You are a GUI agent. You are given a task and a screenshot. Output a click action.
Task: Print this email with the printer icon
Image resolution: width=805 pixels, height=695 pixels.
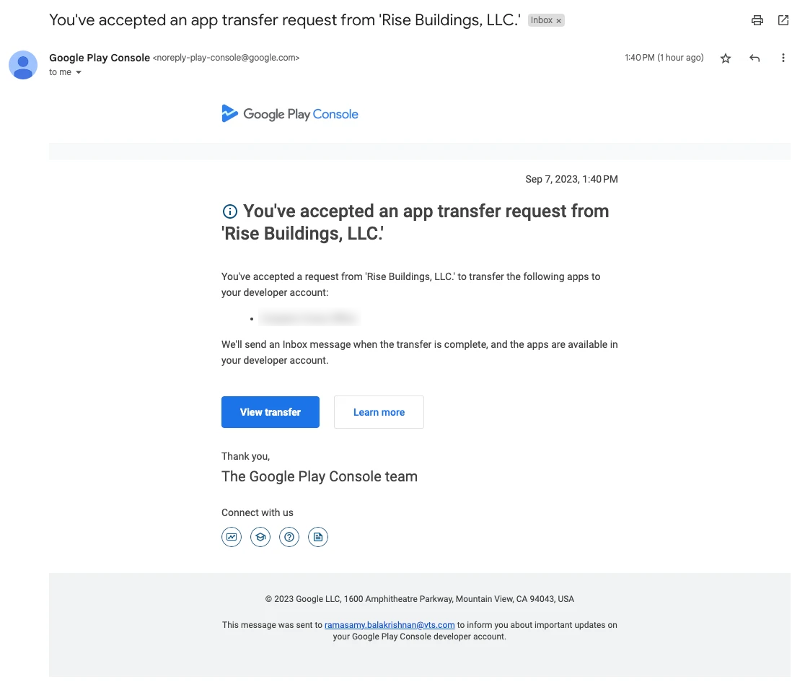tap(757, 20)
